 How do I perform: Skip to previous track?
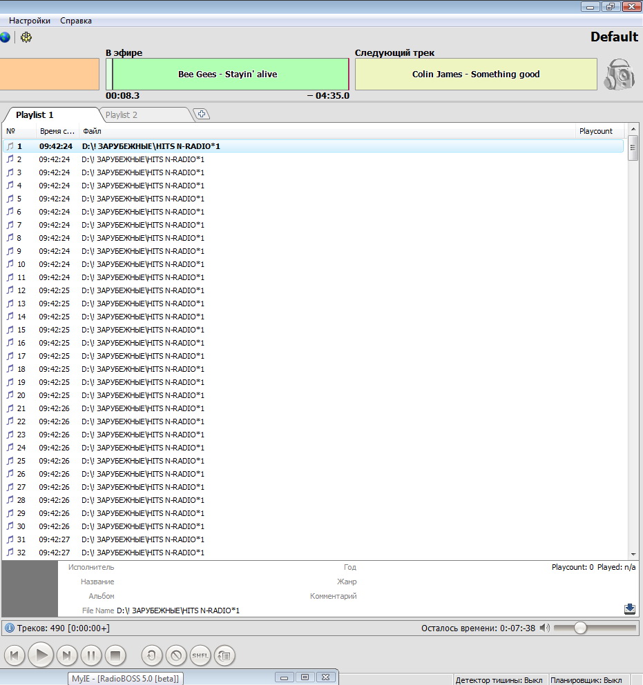[15, 655]
